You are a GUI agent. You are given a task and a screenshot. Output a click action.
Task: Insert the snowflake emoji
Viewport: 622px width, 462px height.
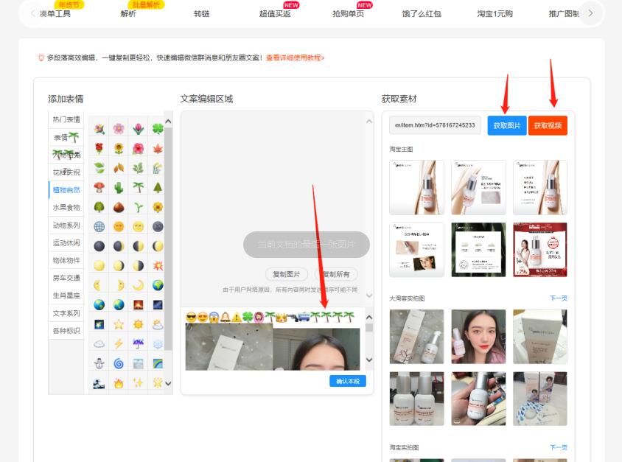(158, 344)
